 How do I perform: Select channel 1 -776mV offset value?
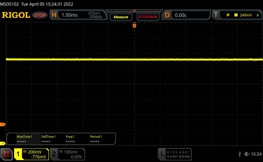pos(39,157)
